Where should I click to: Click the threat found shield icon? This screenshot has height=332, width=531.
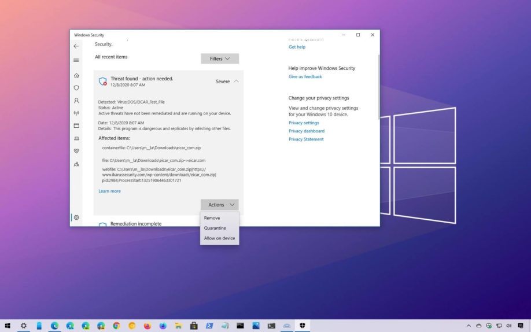pos(102,82)
